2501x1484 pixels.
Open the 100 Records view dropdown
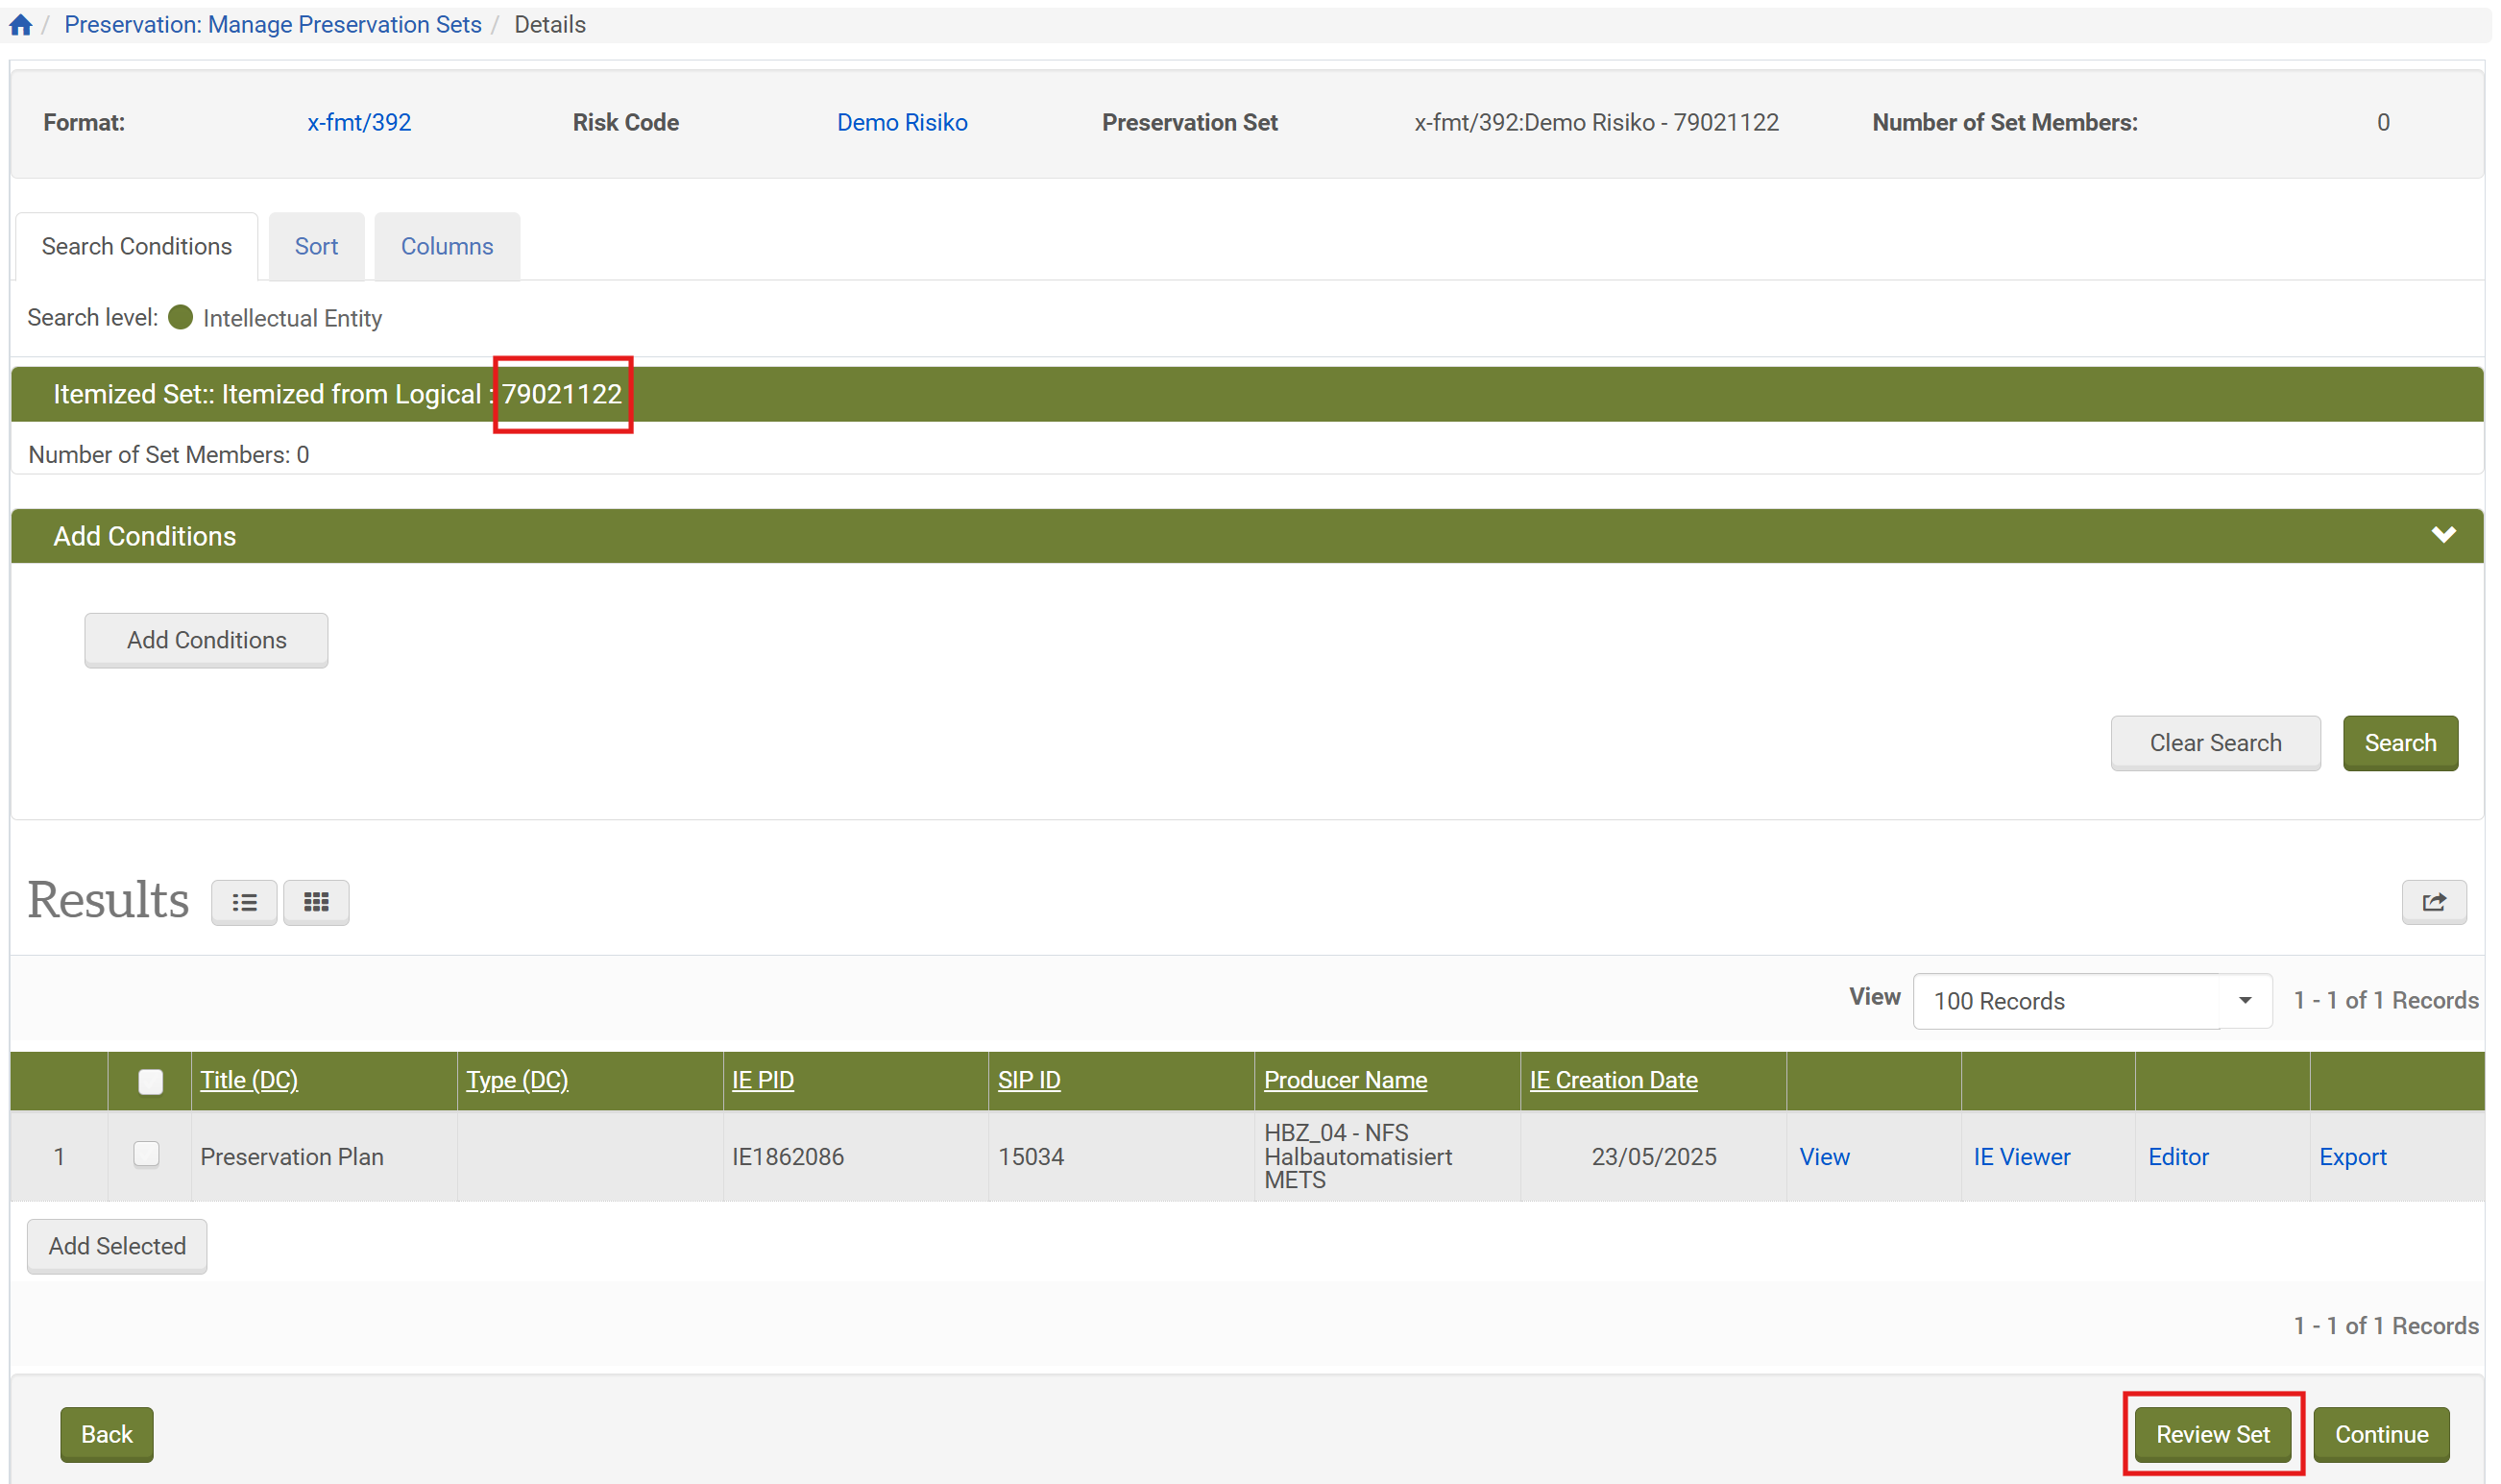coord(2091,1001)
